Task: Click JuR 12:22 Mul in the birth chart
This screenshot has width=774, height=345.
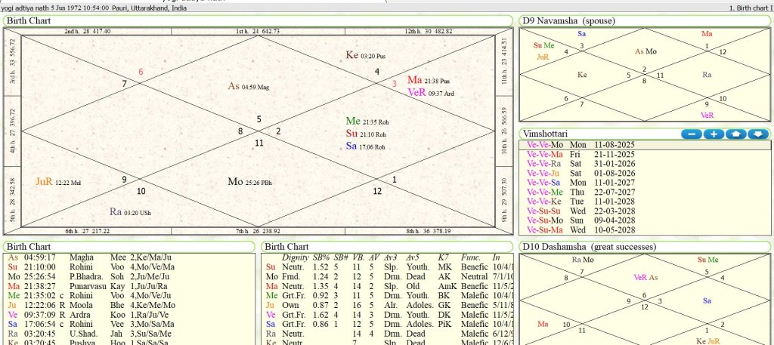Action: [58, 182]
